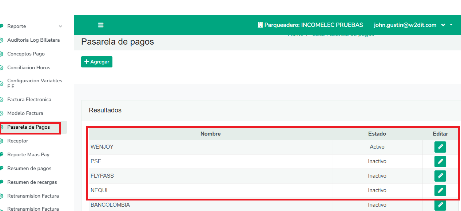Expand the Reporte sidebar chevron
Image resolution: width=461 pixels, height=211 pixels.
click(x=60, y=26)
